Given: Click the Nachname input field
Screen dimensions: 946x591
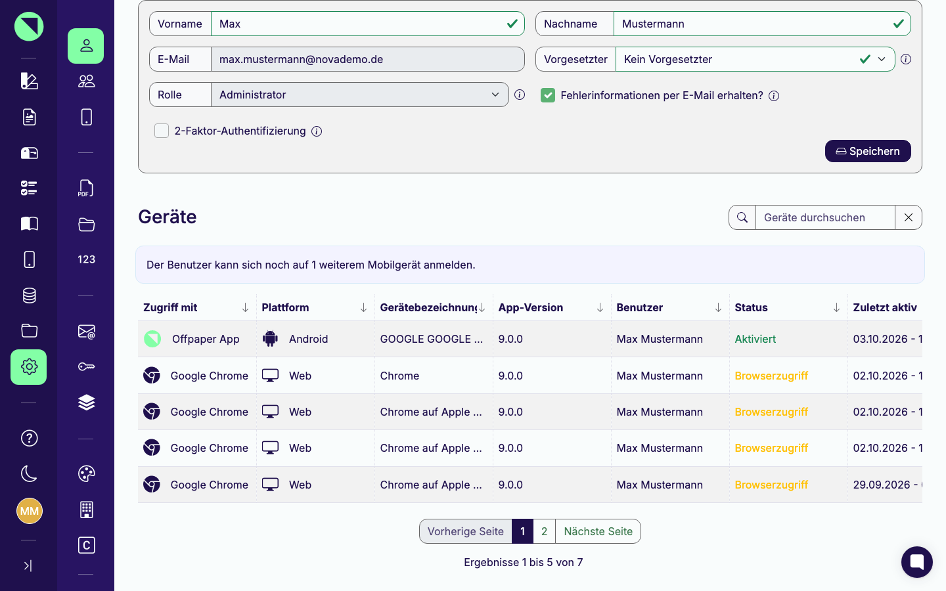Looking at the screenshot, I should click(x=762, y=24).
